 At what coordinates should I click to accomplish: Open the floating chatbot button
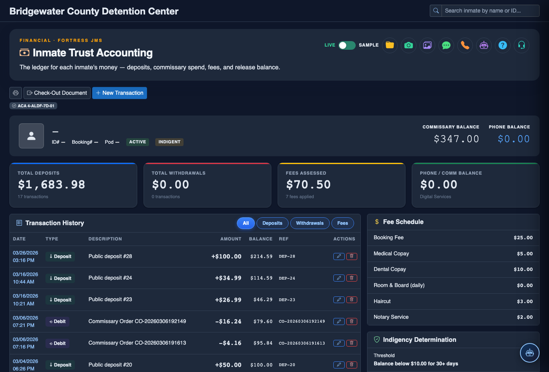[x=530, y=353]
